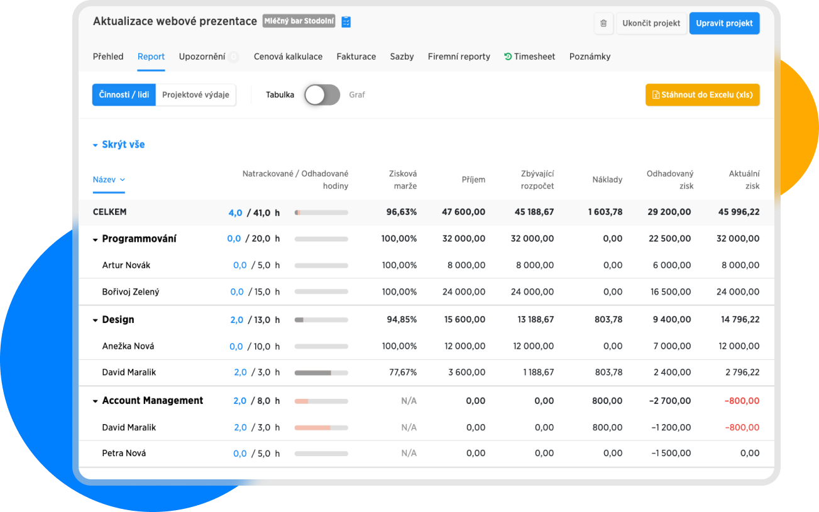The height and width of the screenshot is (512, 819).
Task: Click the trash delete project icon
Action: click(x=603, y=23)
